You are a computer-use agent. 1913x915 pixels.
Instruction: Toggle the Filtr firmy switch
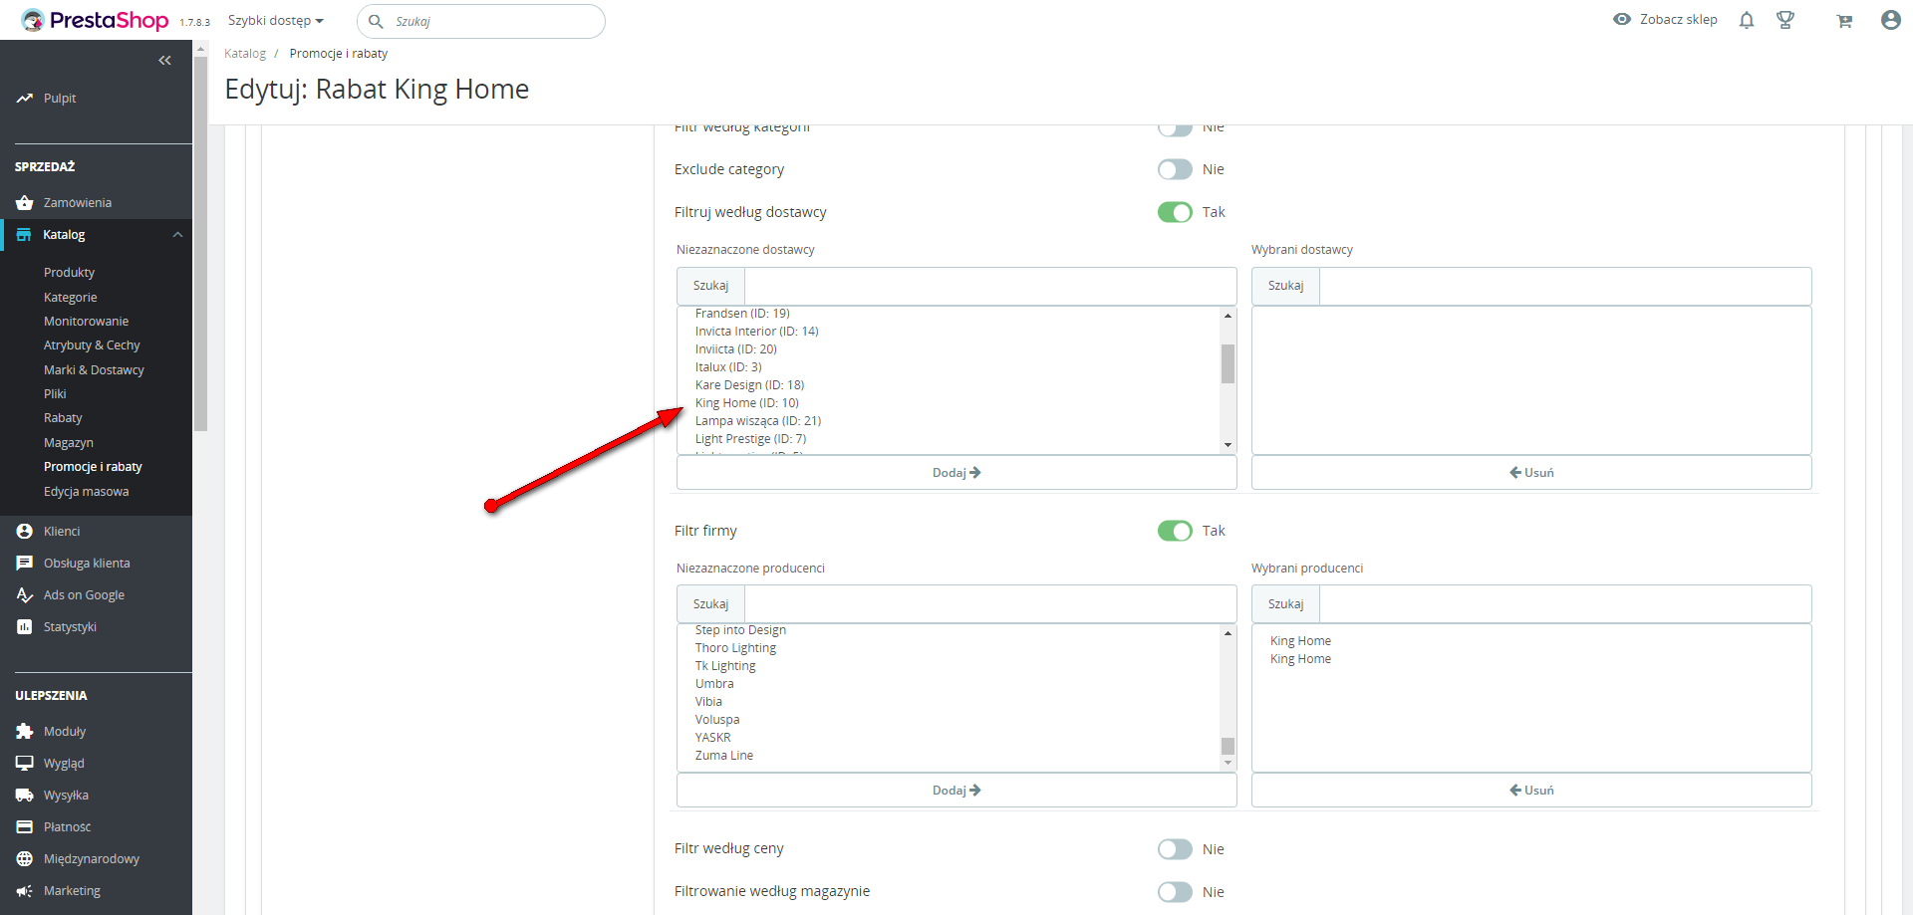click(1175, 531)
